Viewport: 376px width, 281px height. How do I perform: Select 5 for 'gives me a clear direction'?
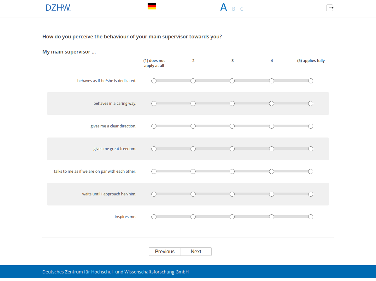click(x=310, y=126)
